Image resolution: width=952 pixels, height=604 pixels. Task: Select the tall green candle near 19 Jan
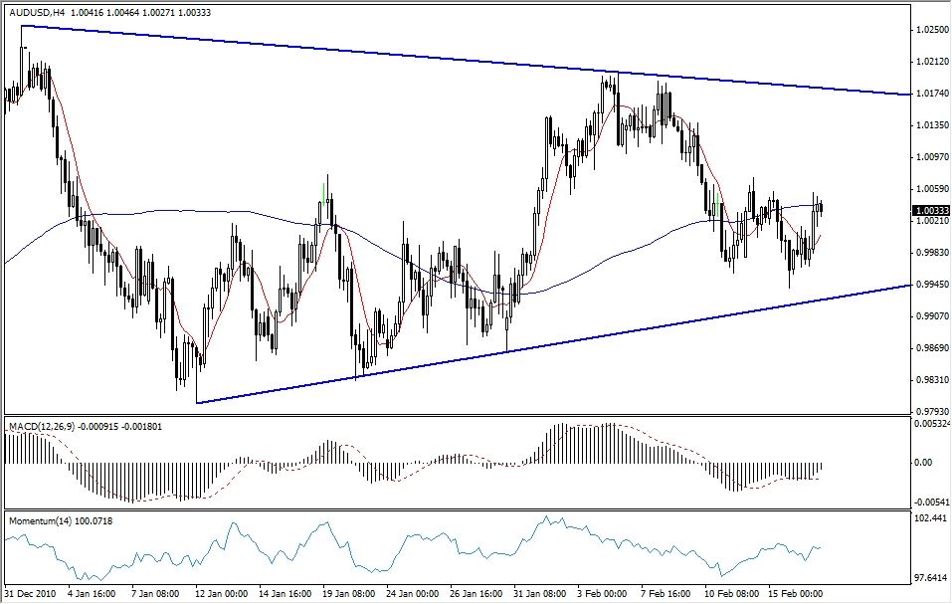323,194
